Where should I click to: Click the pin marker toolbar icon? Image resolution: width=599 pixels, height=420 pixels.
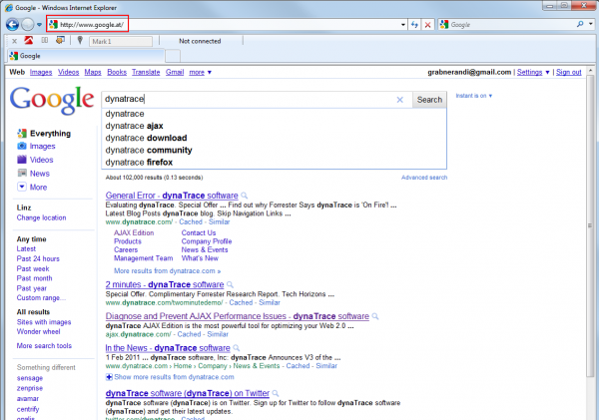80,40
